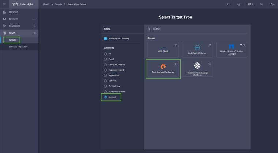Open the hamburger navigation menu
The height and width of the screenshot is (153, 278).
point(4,4)
